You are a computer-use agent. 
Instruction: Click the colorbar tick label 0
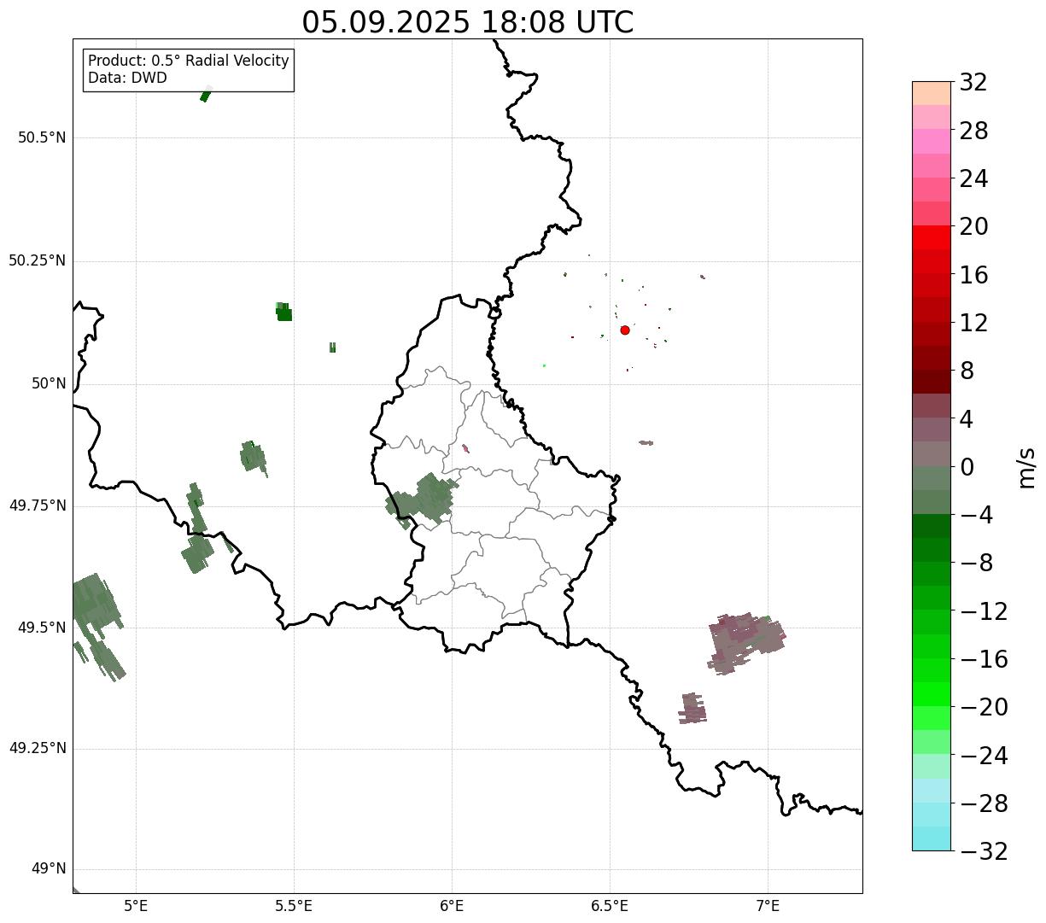point(967,467)
